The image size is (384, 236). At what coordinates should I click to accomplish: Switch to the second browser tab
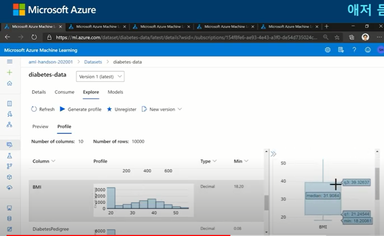click(x=97, y=27)
